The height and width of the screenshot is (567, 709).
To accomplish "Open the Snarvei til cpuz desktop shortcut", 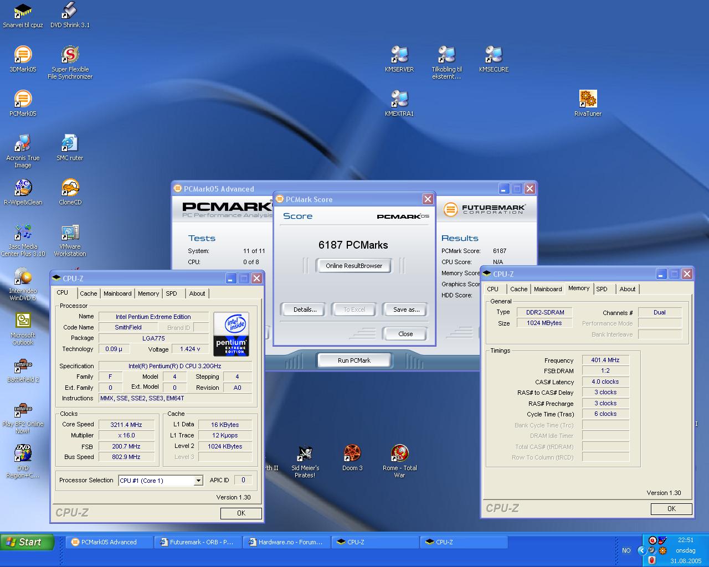I will point(23,15).
